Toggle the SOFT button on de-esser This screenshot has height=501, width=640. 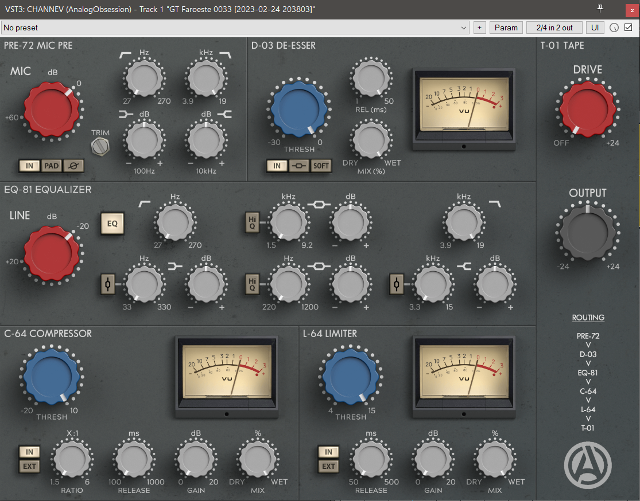pyautogui.click(x=321, y=166)
